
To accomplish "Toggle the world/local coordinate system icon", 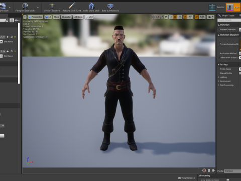I will (x=166, y=17).
